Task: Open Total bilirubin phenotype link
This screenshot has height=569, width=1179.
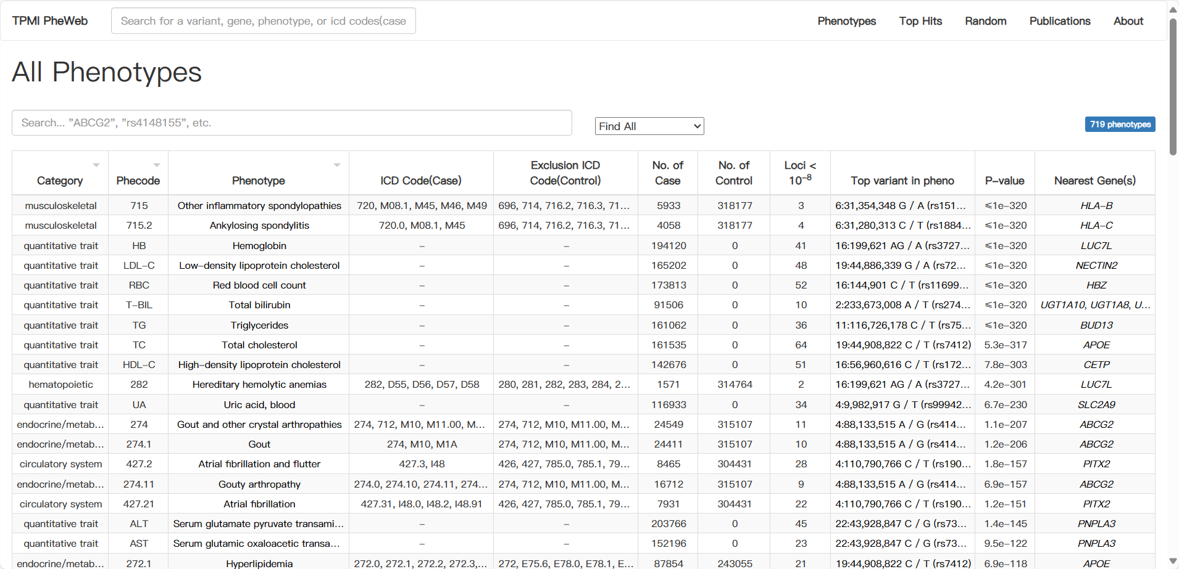Action: point(259,305)
